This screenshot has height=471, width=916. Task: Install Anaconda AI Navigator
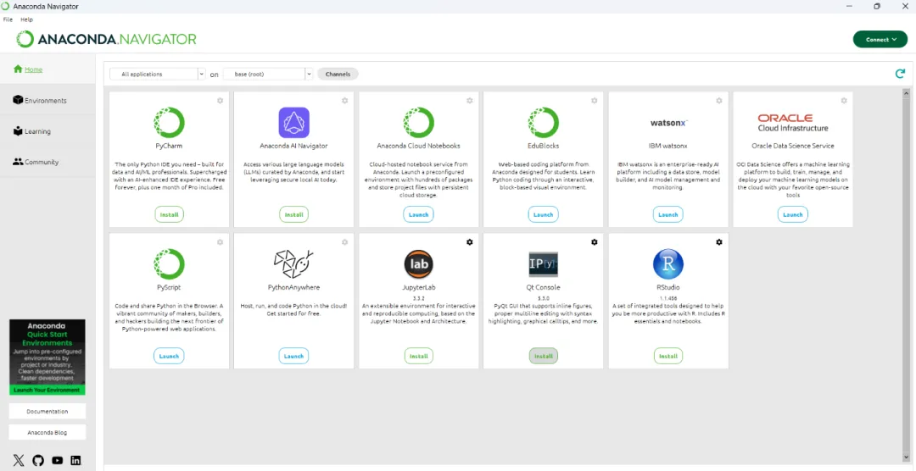tap(293, 214)
